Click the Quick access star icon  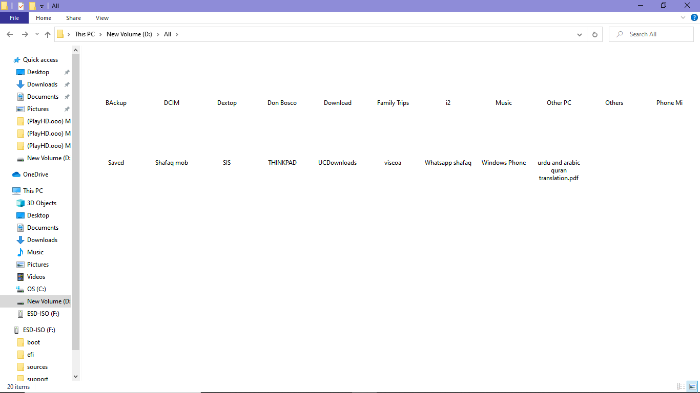click(x=17, y=60)
